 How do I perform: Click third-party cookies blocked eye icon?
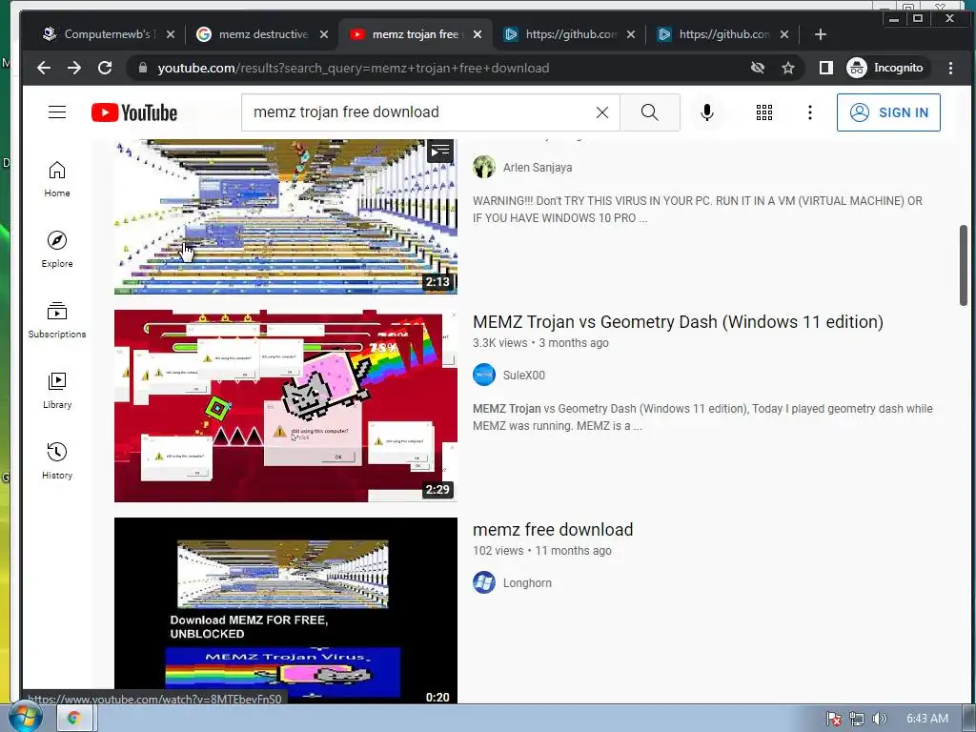pyautogui.click(x=758, y=68)
